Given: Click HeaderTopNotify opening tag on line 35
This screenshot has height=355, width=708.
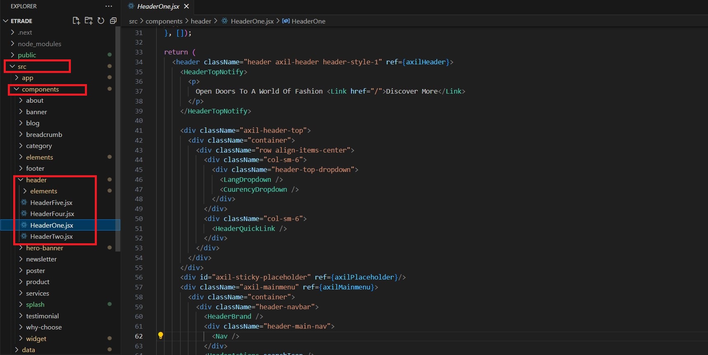Looking at the screenshot, I should (x=213, y=72).
